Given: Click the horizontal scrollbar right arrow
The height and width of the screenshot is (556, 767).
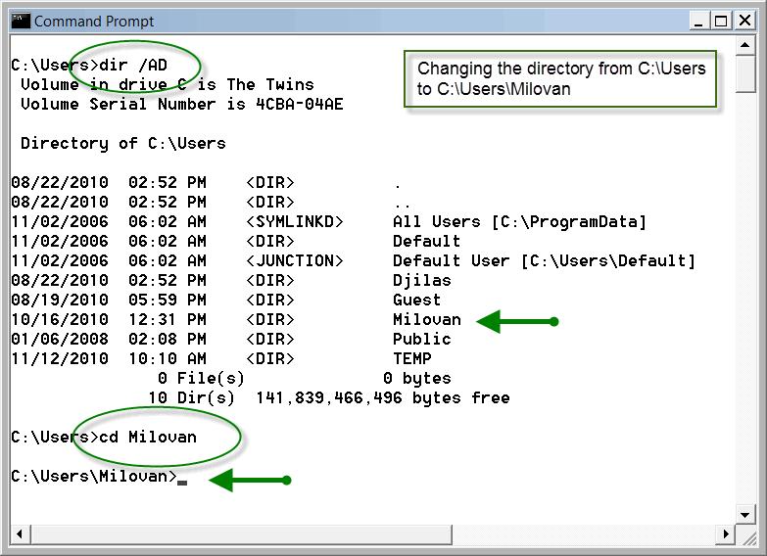Looking at the screenshot, I should point(726,534).
